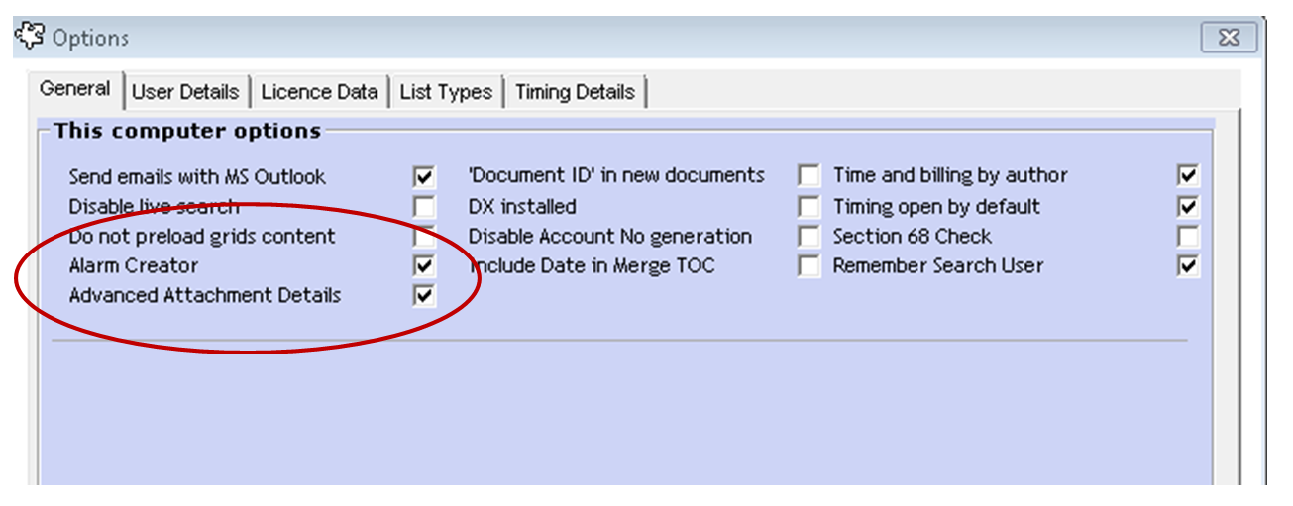Enable 'Document ID' in new documents

pyautogui.click(x=809, y=176)
